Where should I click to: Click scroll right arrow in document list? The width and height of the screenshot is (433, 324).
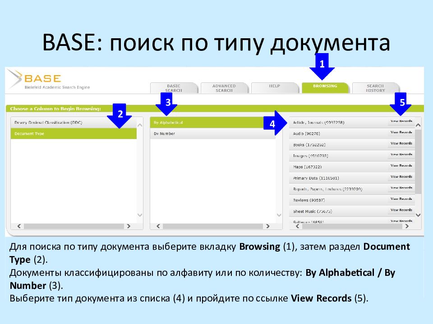[407, 226]
